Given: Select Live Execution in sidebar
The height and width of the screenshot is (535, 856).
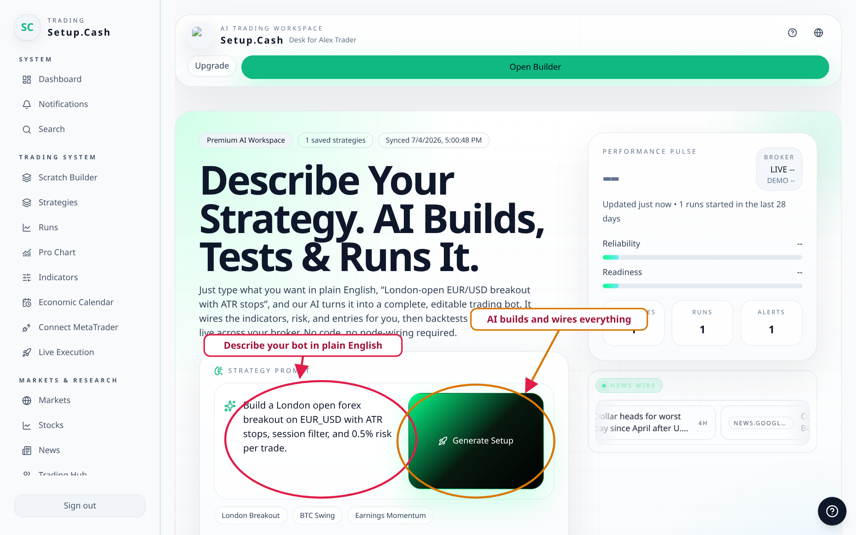Looking at the screenshot, I should click(80, 353).
